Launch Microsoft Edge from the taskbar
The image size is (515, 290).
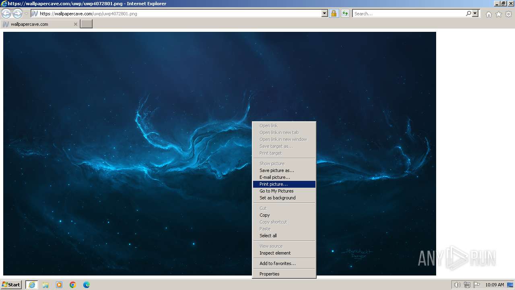[87, 285]
